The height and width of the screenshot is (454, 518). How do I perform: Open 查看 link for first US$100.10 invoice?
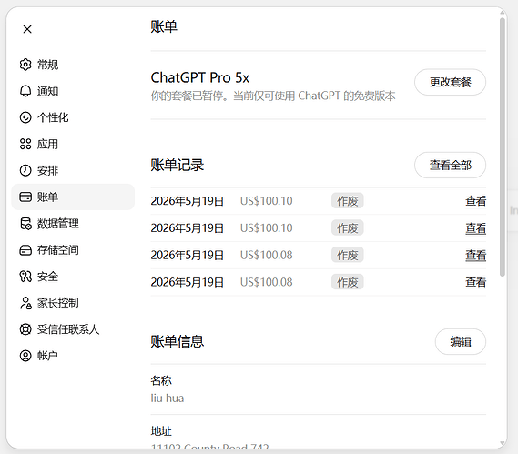[475, 201]
